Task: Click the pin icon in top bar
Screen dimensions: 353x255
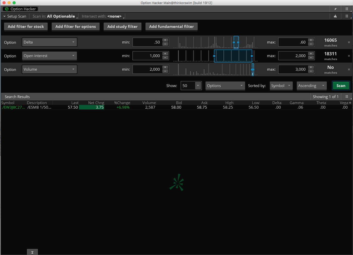Action: coord(335,9)
